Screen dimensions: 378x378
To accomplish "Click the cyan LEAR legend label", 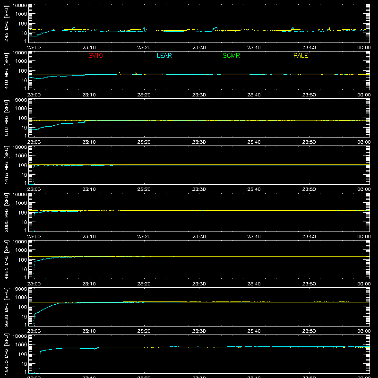I will [x=164, y=55].
